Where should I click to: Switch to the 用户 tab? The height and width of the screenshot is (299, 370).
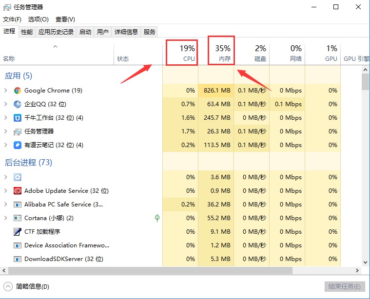tap(103, 32)
